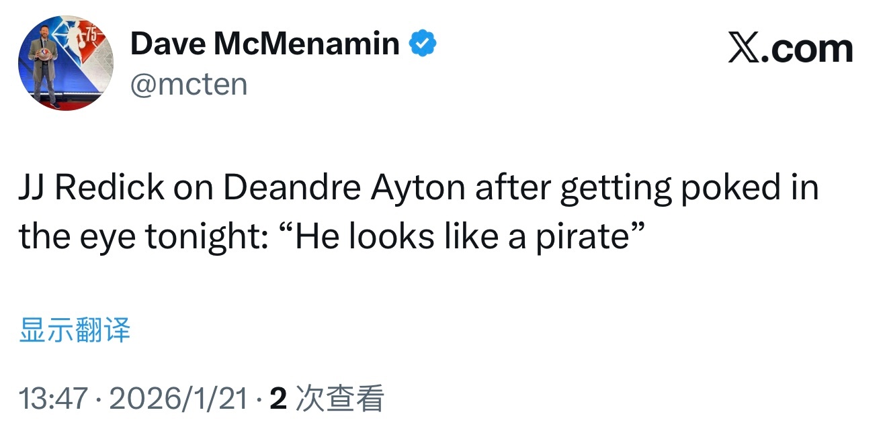This screenshot has height=445, width=887.
Task: Click the 2026/1/21 post date
Action: click(177, 399)
